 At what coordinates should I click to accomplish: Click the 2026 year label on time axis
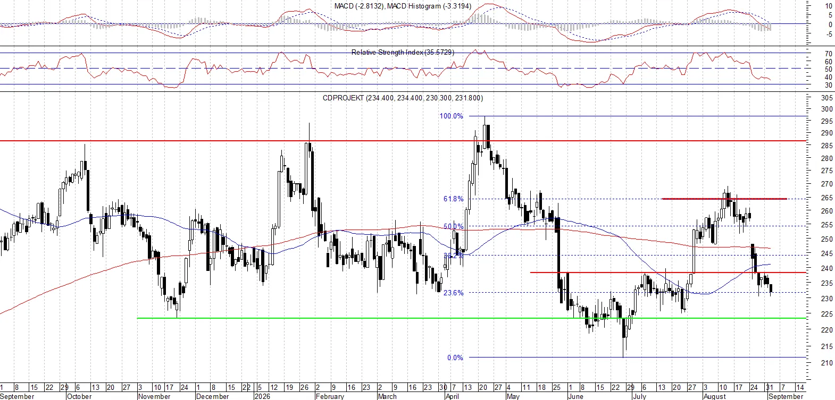pos(262,396)
